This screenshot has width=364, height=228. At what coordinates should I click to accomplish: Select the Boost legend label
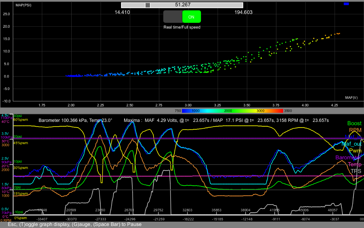pyautogui.click(x=354, y=123)
